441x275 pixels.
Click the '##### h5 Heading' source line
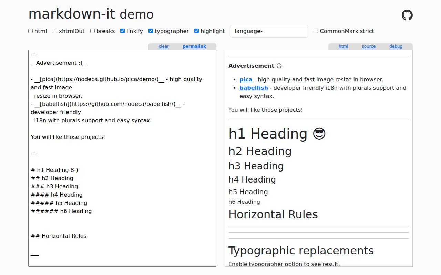(59, 203)
